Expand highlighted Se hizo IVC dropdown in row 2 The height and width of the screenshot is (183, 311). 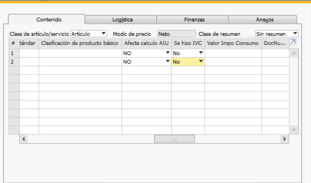(201, 62)
